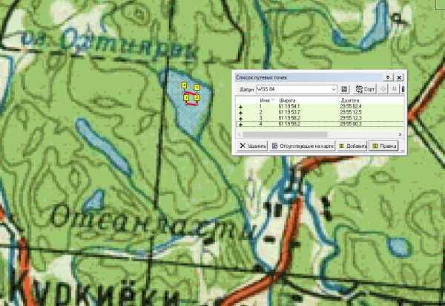
Task: Click the Правка edit button
Action: [384, 146]
